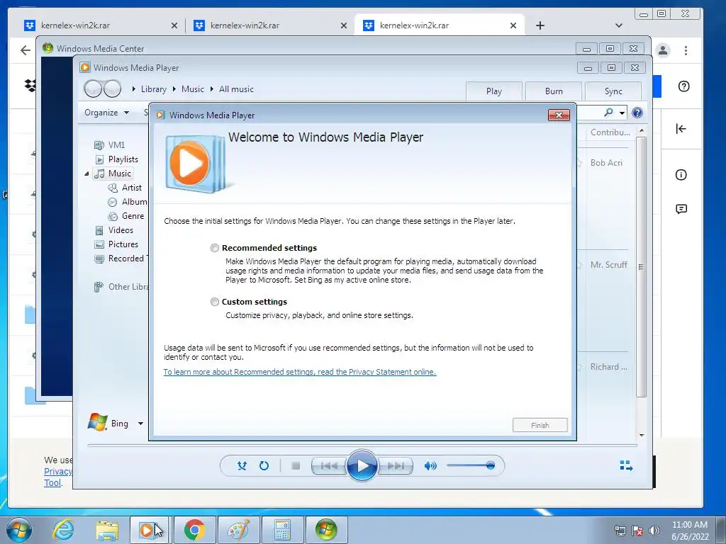Screen dimensions: 726x544
Task: Expand the arrow before All music breadcrumb
Action: 211,89
